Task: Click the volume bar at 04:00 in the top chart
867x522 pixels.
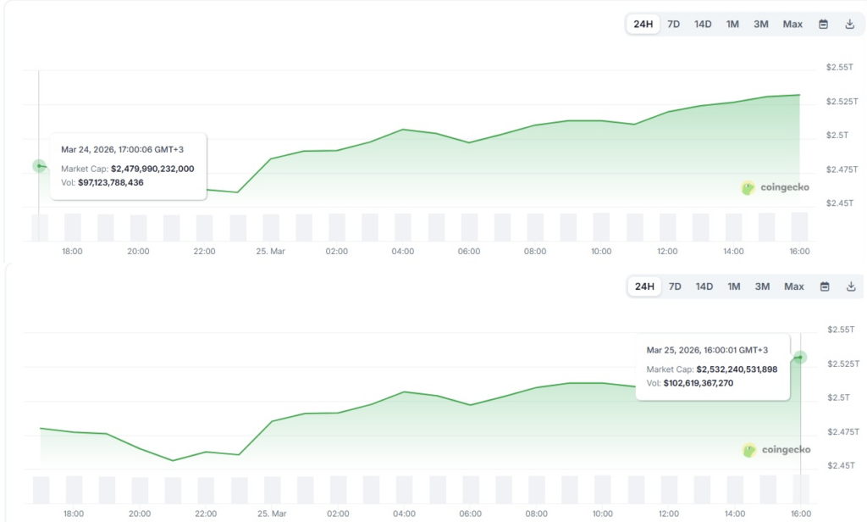Action: tap(403, 227)
